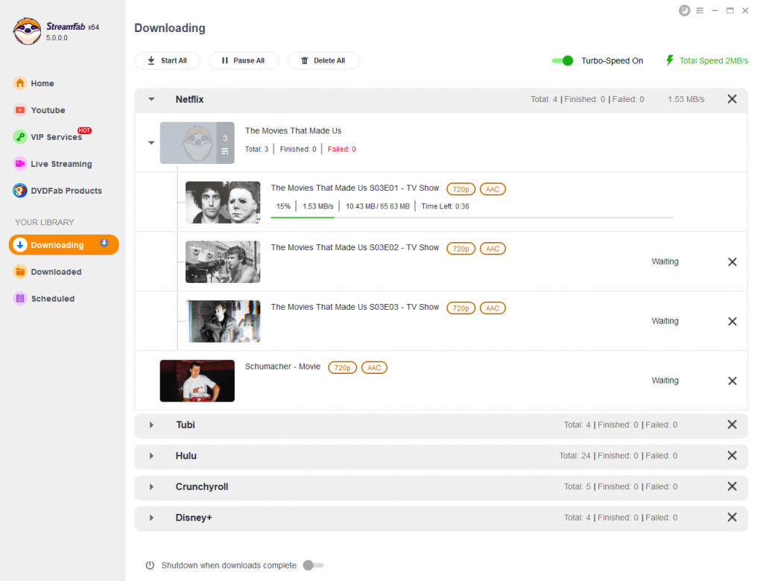The image size is (757, 581).
Task: Open S03E03 episode thumbnail
Action: tap(223, 321)
